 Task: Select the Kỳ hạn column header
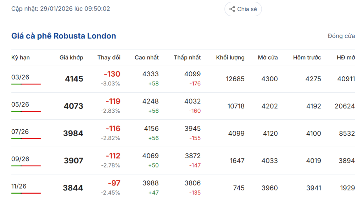pos(21,58)
